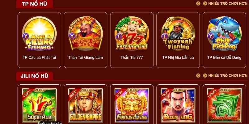Open the Fortune Gems game thumbnail

pos(132,105)
